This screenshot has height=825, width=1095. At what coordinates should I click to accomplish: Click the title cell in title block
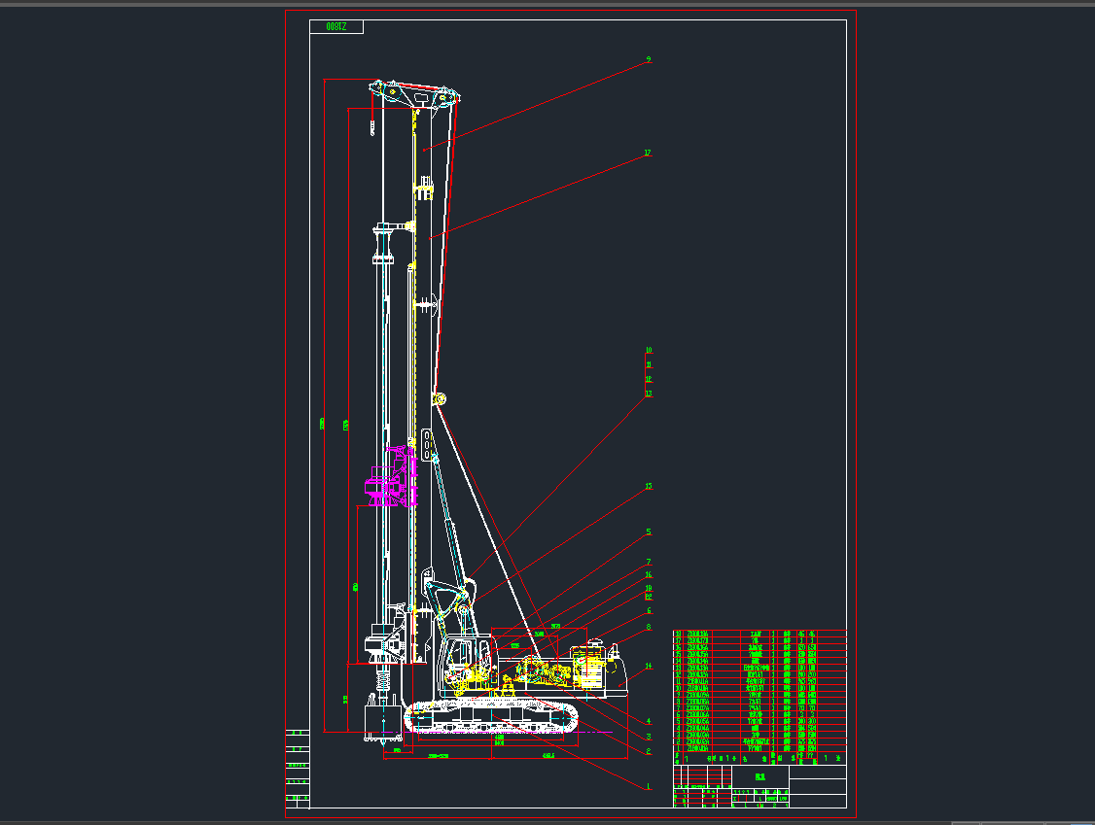(760, 776)
